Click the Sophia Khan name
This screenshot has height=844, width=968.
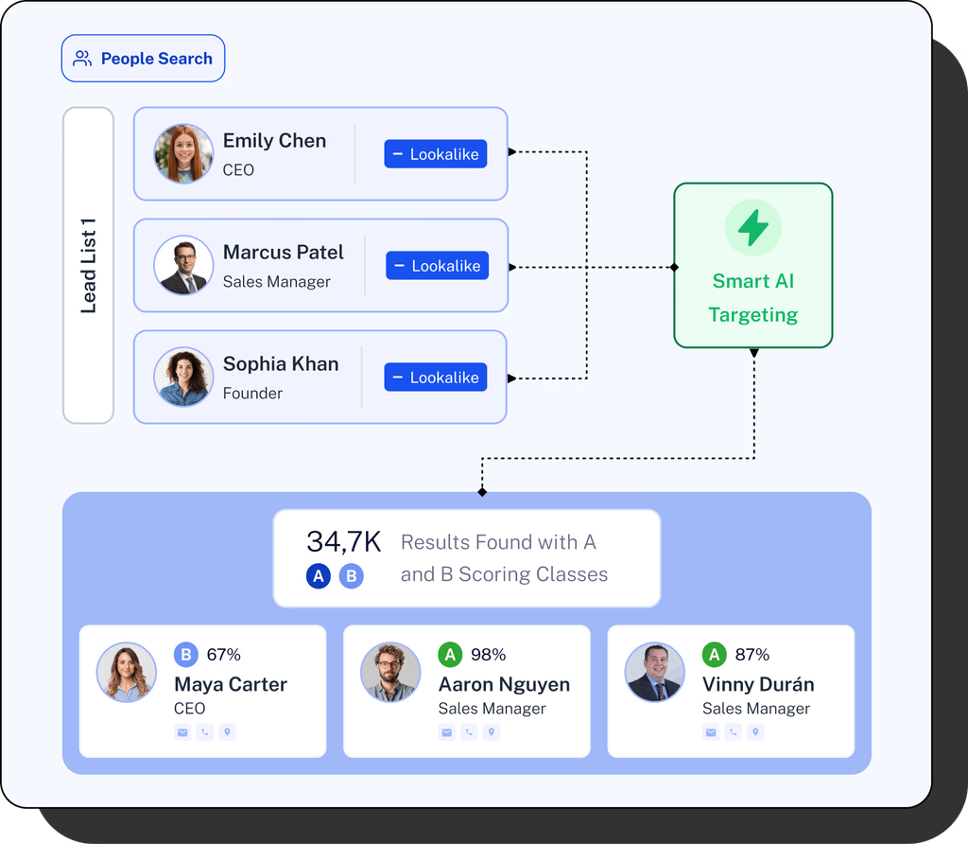tap(281, 363)
